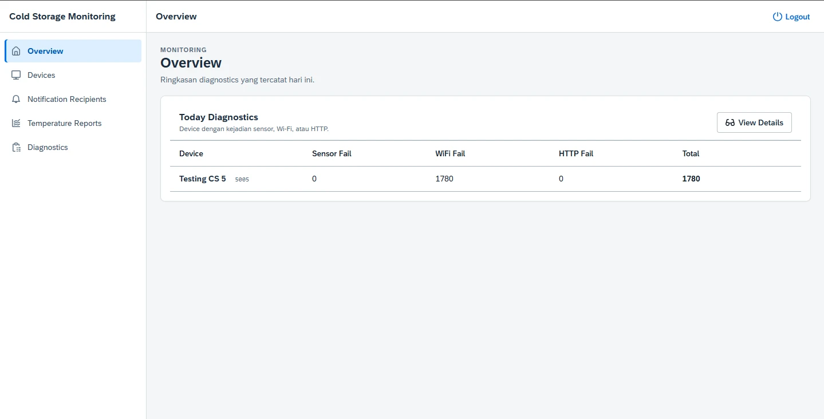Click the home icon beside Overview
This screenshot has width=824, height=419.
16,51
